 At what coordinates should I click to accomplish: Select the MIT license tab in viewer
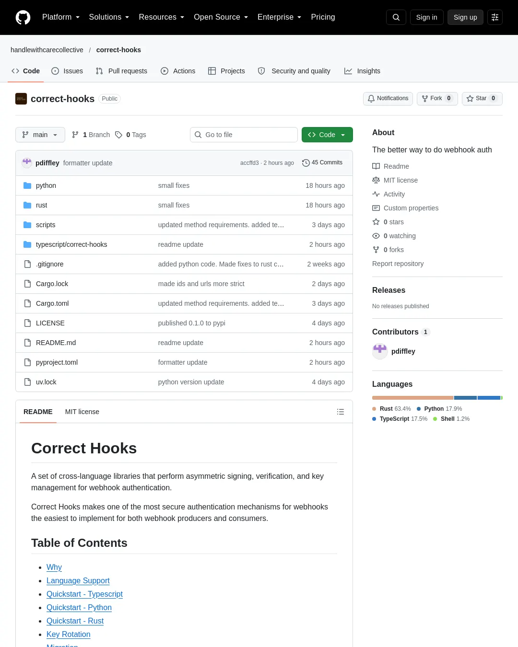click(x=82, y=412)
